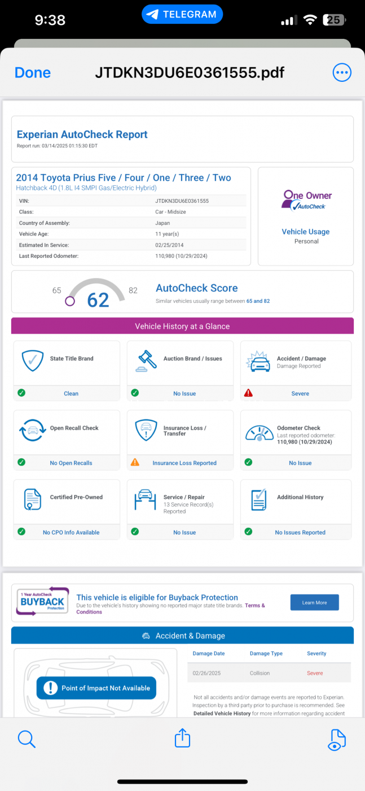Click the No Open Recalls link

(x=71, y=463)
